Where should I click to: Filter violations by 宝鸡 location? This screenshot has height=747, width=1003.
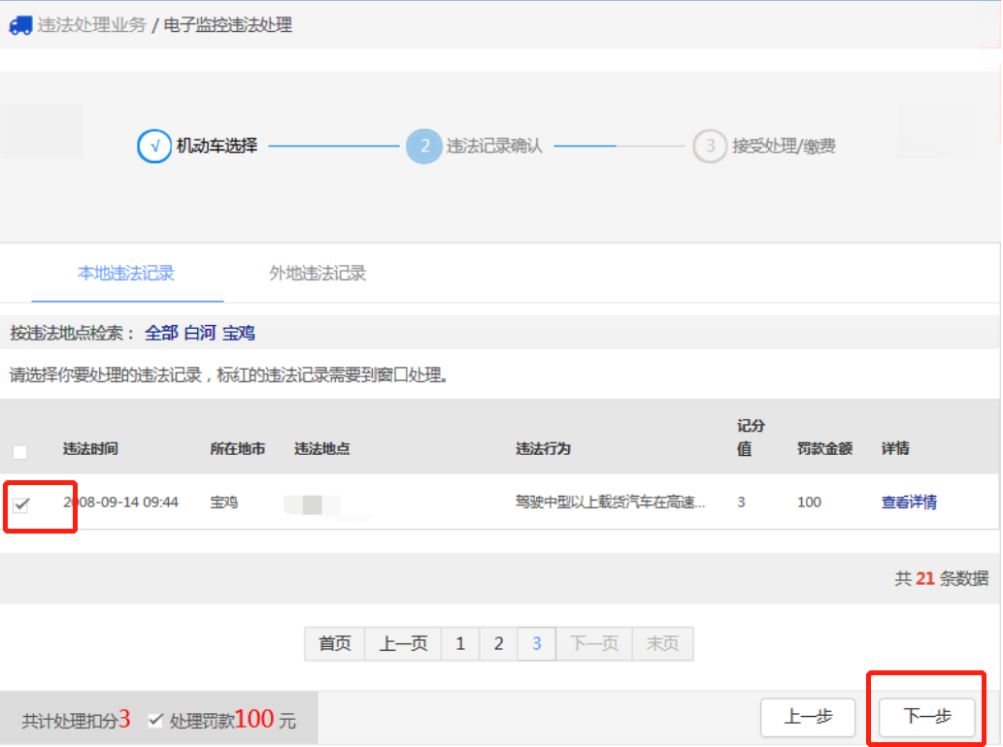click(x=239, y=333)
